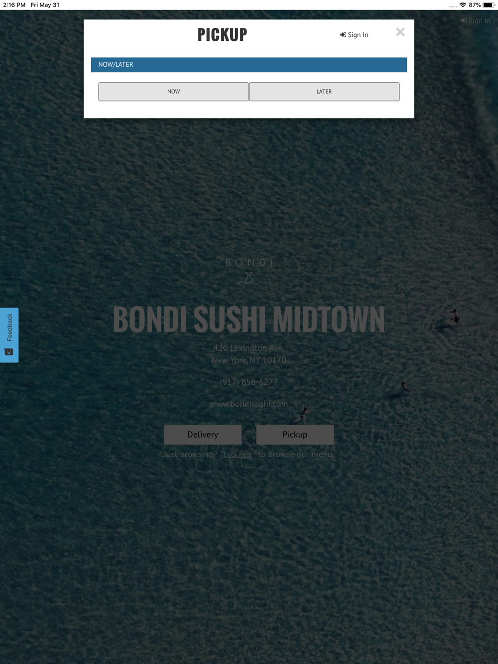Image resolution: width=498 pixels, height=664 pixels.
Task: Open the www.bondisushi.com website link
Action: tap(249, 404)
